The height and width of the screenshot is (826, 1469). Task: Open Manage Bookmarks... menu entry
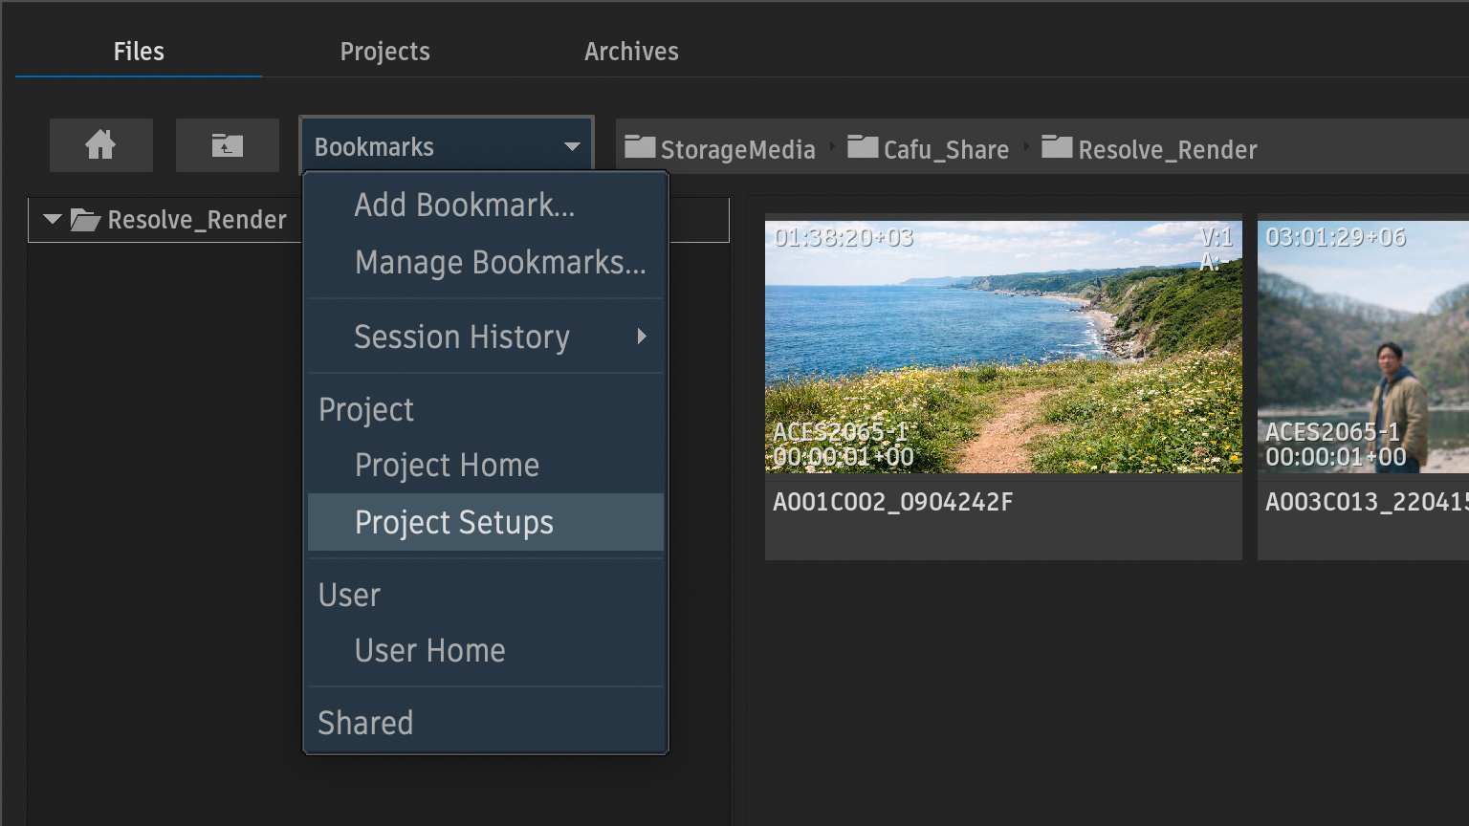pyautogui.click(x=500, y=262)
